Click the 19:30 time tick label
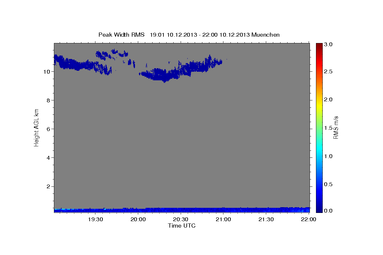 [x=95, y=219]
